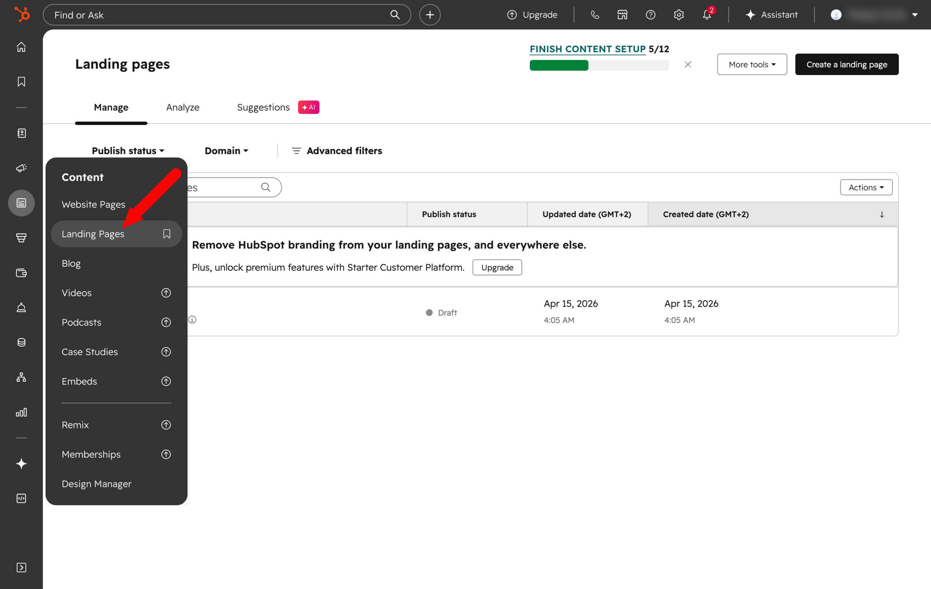Select Podcasts in Content menu
The width and height of the screenshot is (931, 589).
[81, 322]
